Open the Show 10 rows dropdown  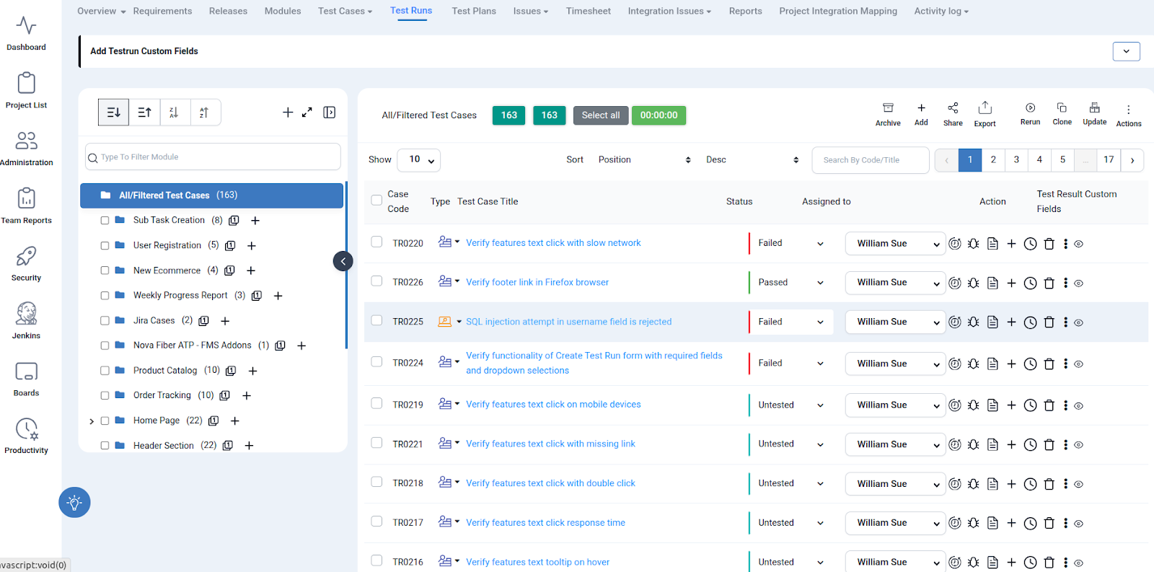pos(418,160)
